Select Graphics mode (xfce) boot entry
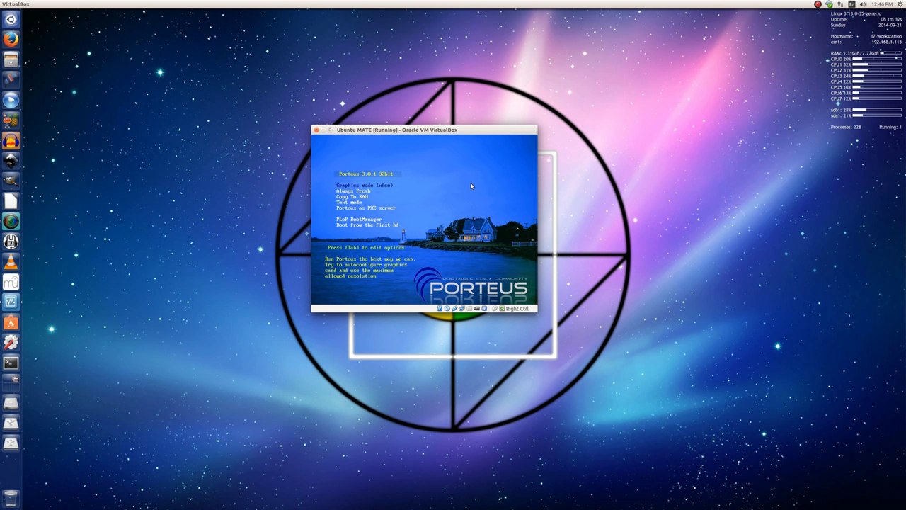The image size is (906, 510). 365,186
